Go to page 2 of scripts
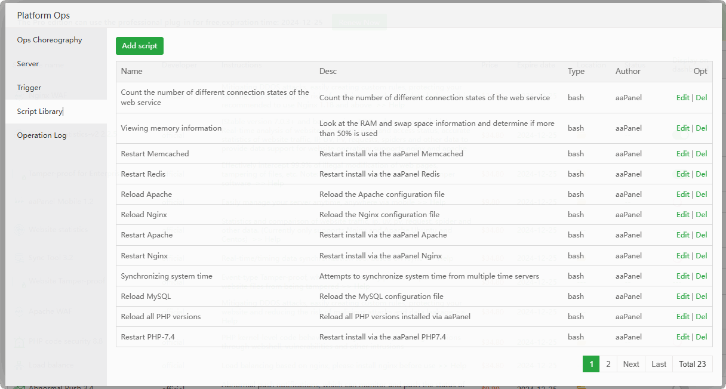The height and width of the screenshot is (389, 726). click(608, 364)
